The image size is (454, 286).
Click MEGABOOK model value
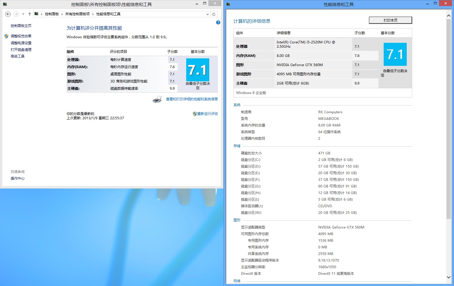coord(329,119)
